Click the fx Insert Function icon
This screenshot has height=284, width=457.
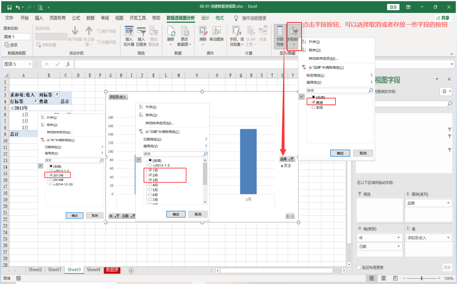(x=68, y=64)
